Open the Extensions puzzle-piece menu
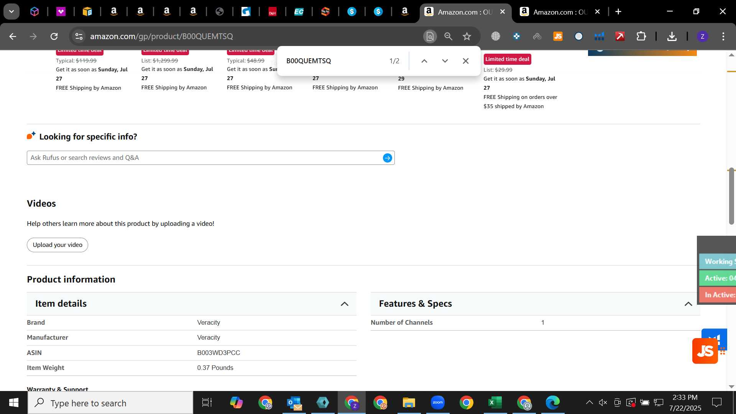 point(641,36)
